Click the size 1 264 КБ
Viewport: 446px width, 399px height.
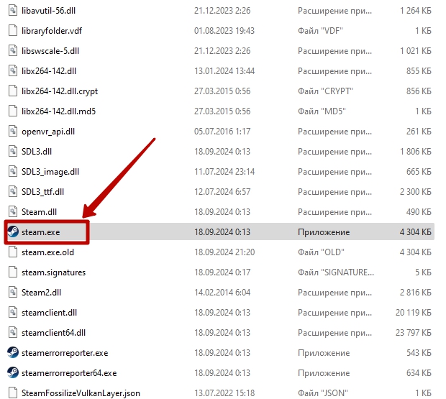(x=416, y=11)
